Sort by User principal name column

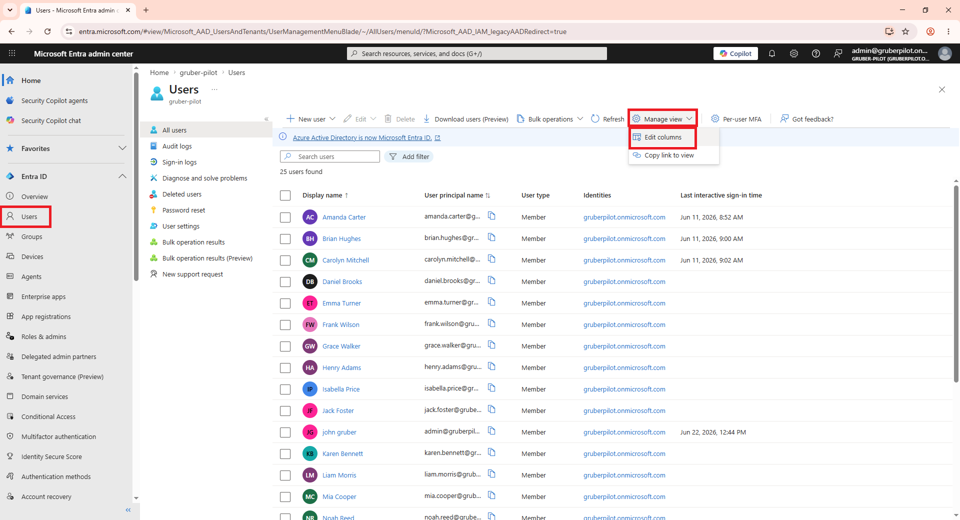point(457,195)
